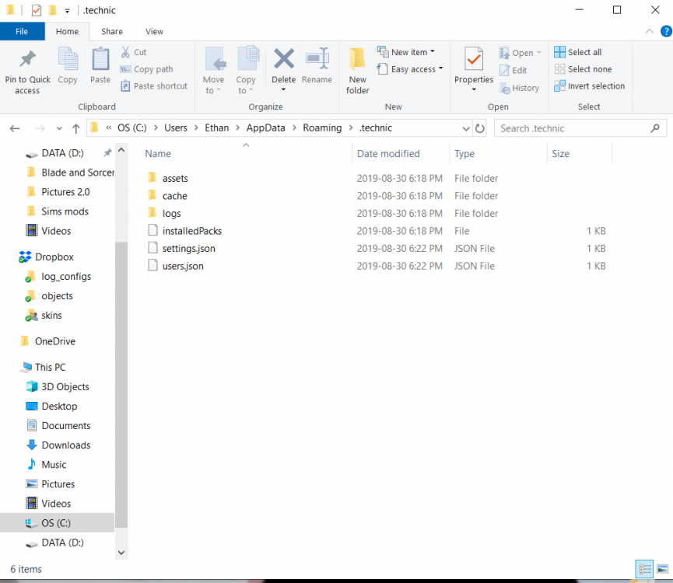Create a New folder
This screenshot has width=673, height=583.
pos(358,71)
